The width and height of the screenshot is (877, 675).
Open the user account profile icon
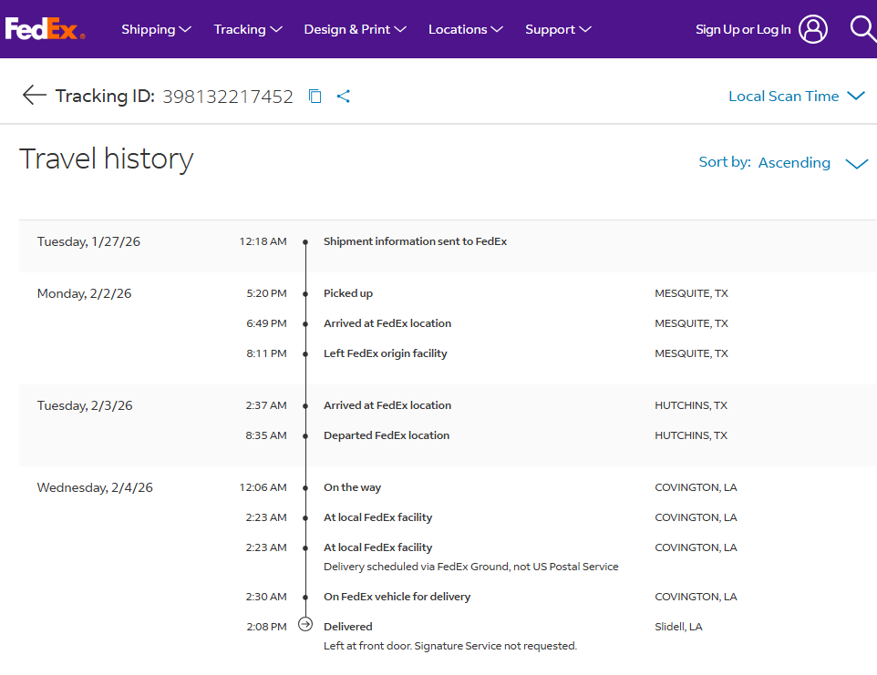click(812, 29)
